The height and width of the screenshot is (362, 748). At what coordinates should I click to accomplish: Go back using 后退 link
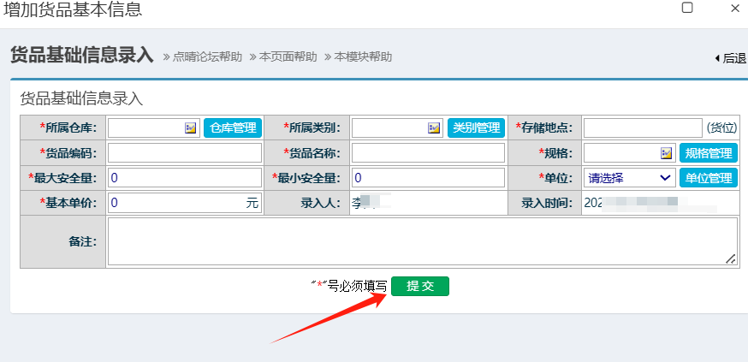[x=730, y=58]
